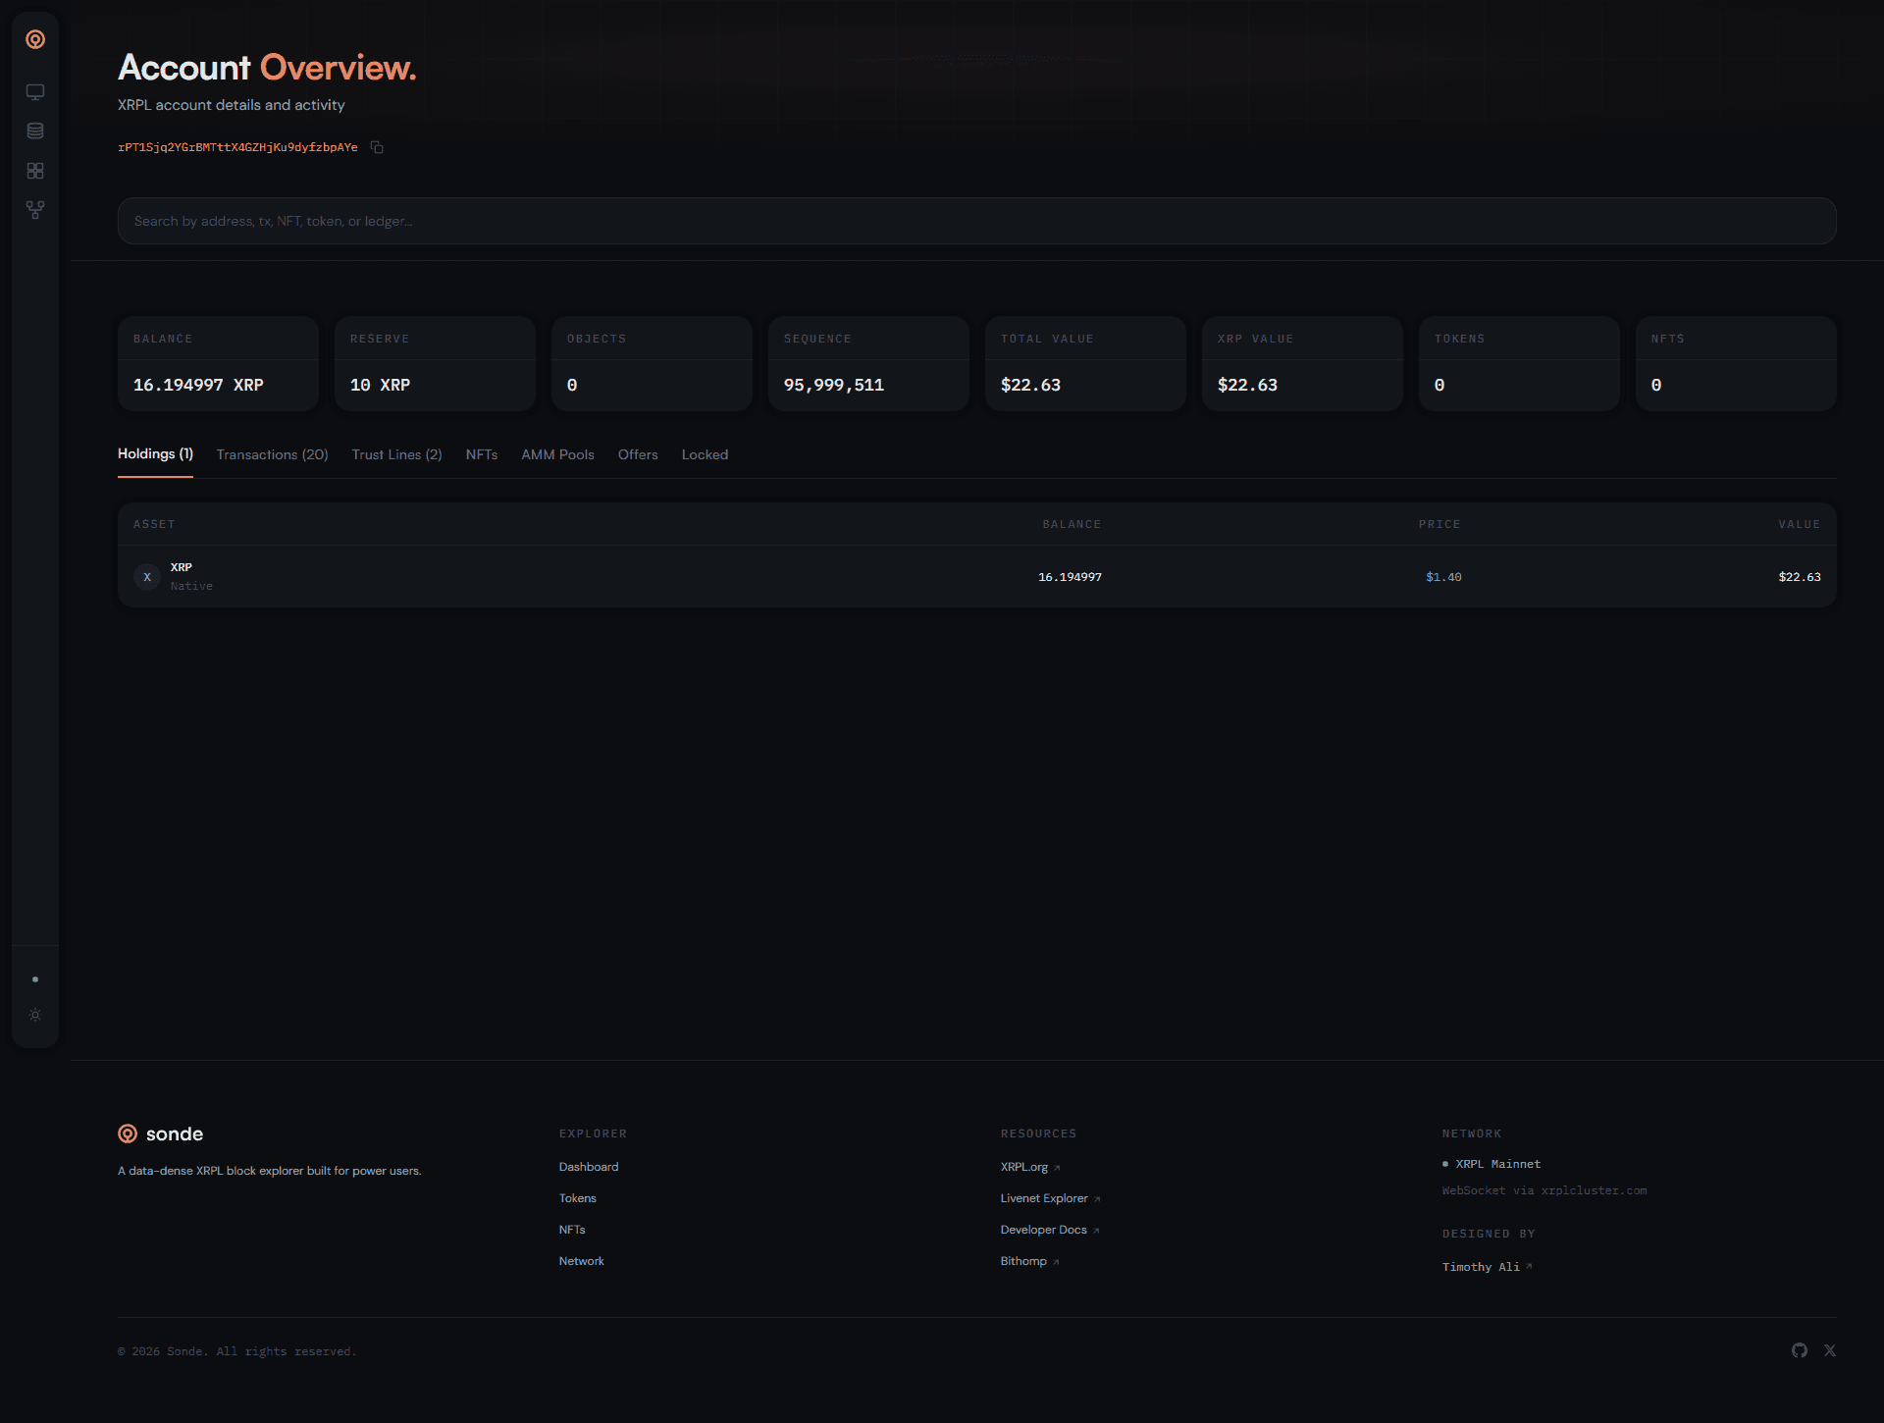Select the Sonde logo icon in the sidebar
This screenshot has height=1423, width=1884.
[x=35, y=39]
